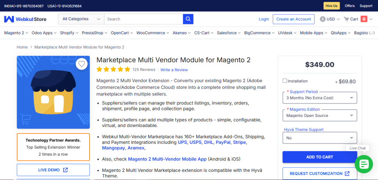Click the $349.00 price text
The height and width of the screenshot is (180, 378).
(x=320, y=65)
